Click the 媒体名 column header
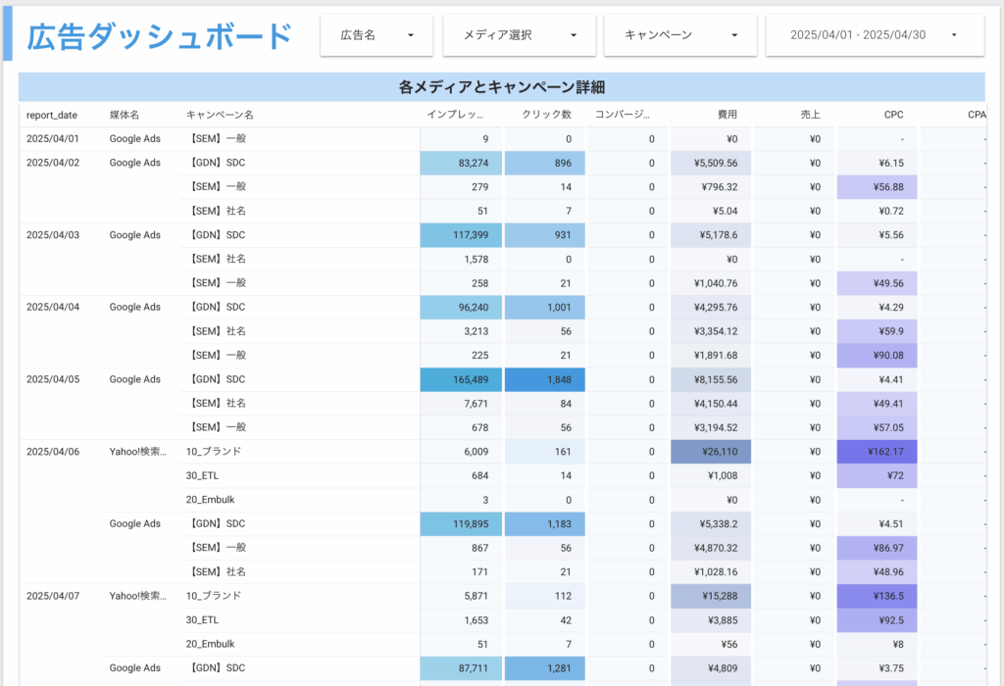This screenshot has width=1004, height=686. point(125,115)
